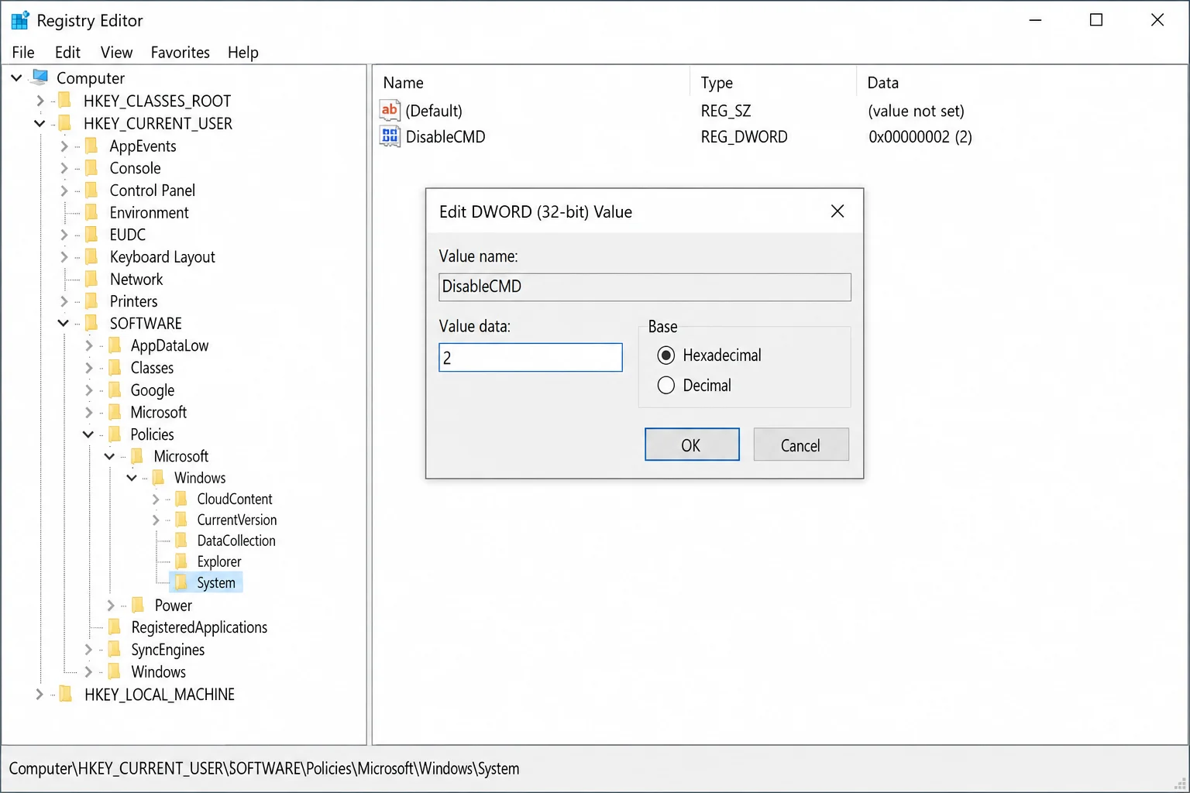The width and height of the screenshot is (1190, 793).
Task: Expand the Power key chevron
Action: point(111,606)
